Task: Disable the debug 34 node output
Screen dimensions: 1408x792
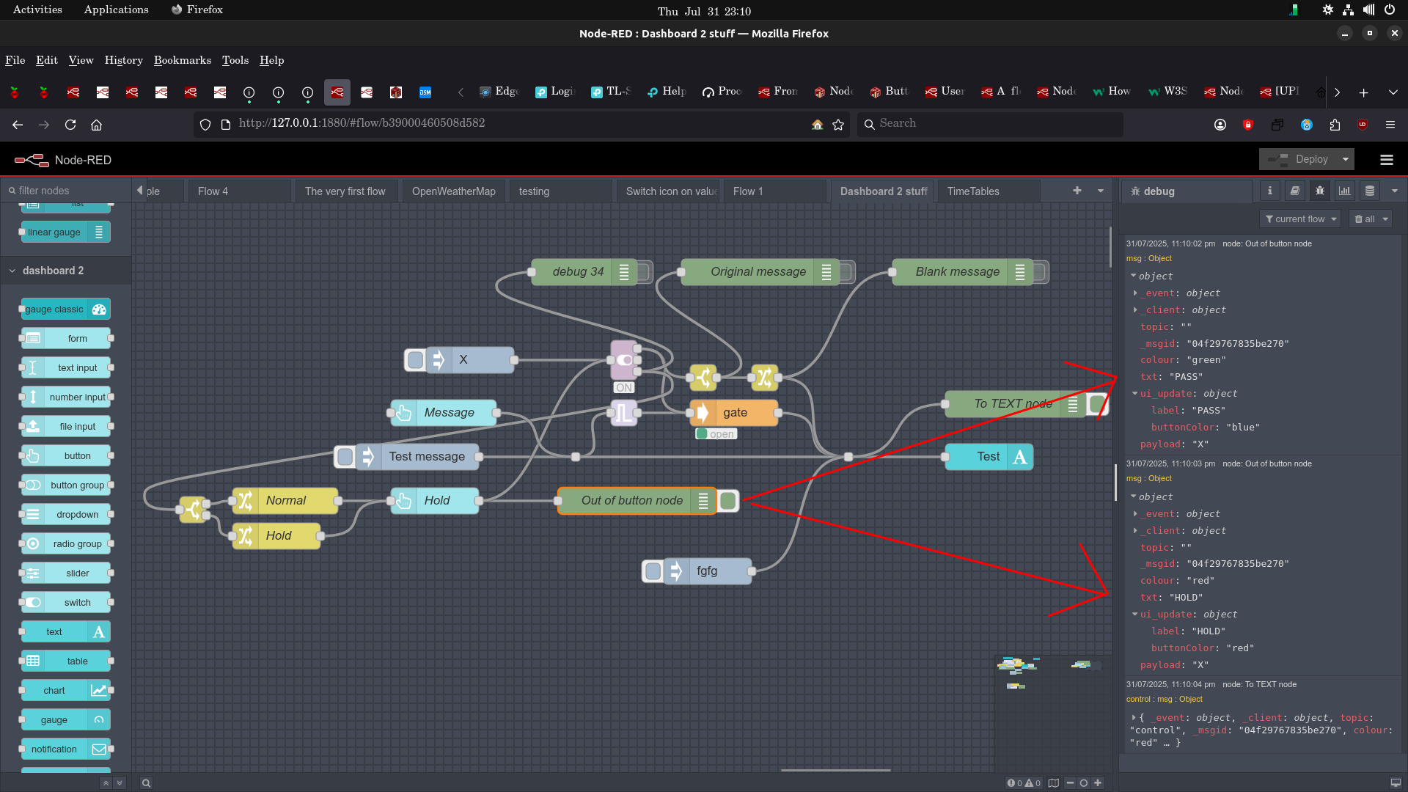Action: pyautogui.click(x=645, y=272)
